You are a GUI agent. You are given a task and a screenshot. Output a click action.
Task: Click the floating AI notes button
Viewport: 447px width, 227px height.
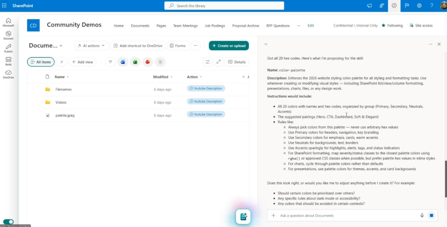(x=244, y=217)
